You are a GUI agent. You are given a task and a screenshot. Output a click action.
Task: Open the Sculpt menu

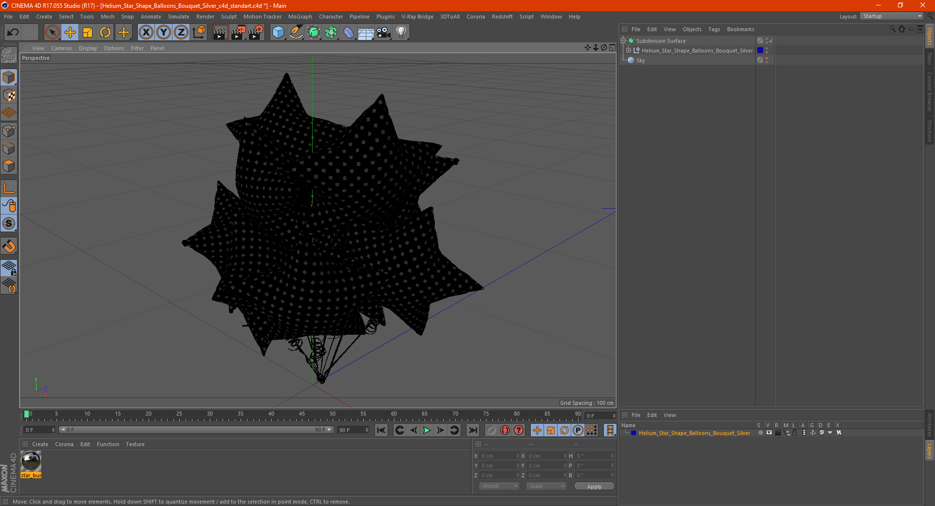coord(228,17)
